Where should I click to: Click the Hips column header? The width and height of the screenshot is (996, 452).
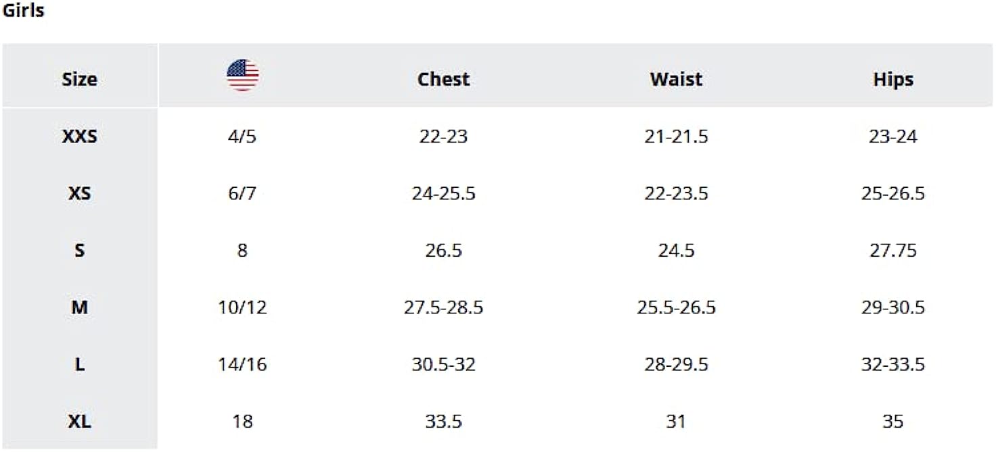[x=893, y=79]
